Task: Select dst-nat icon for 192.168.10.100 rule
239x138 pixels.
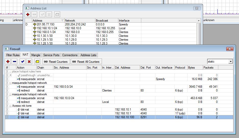Action: click(x=19, y=117)
